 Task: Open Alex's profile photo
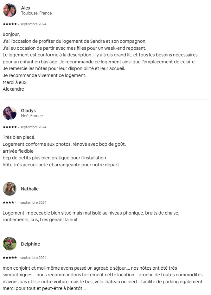pyautogui.click(x=10, y=10)
